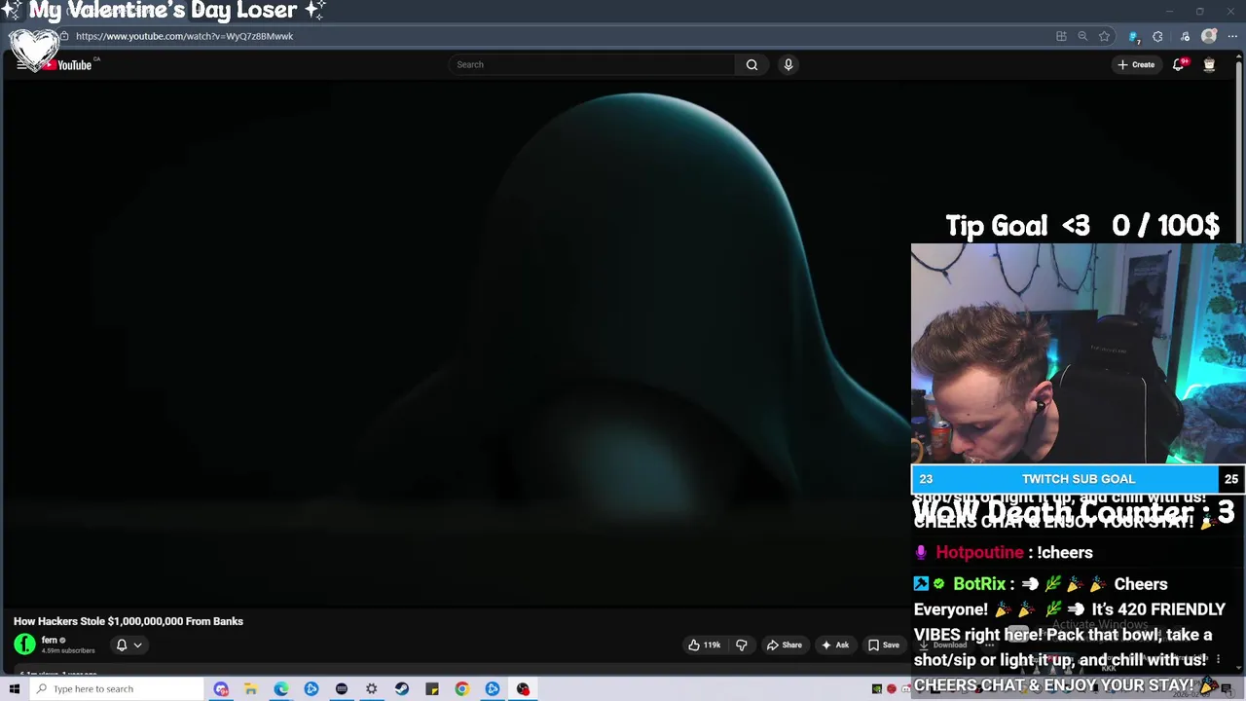
Task: Open File Explorer from the taskbar
Action: pyautogui.click(x=250, y=688)
